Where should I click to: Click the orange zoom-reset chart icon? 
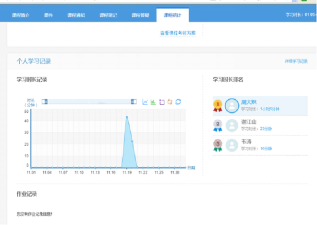click(170, 102)
